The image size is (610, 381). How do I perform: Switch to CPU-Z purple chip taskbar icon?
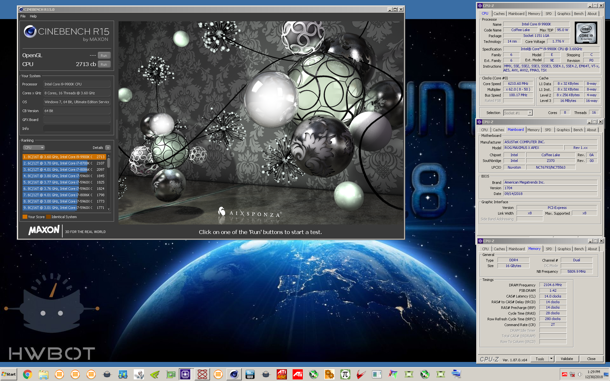click(x=185, y=375)
